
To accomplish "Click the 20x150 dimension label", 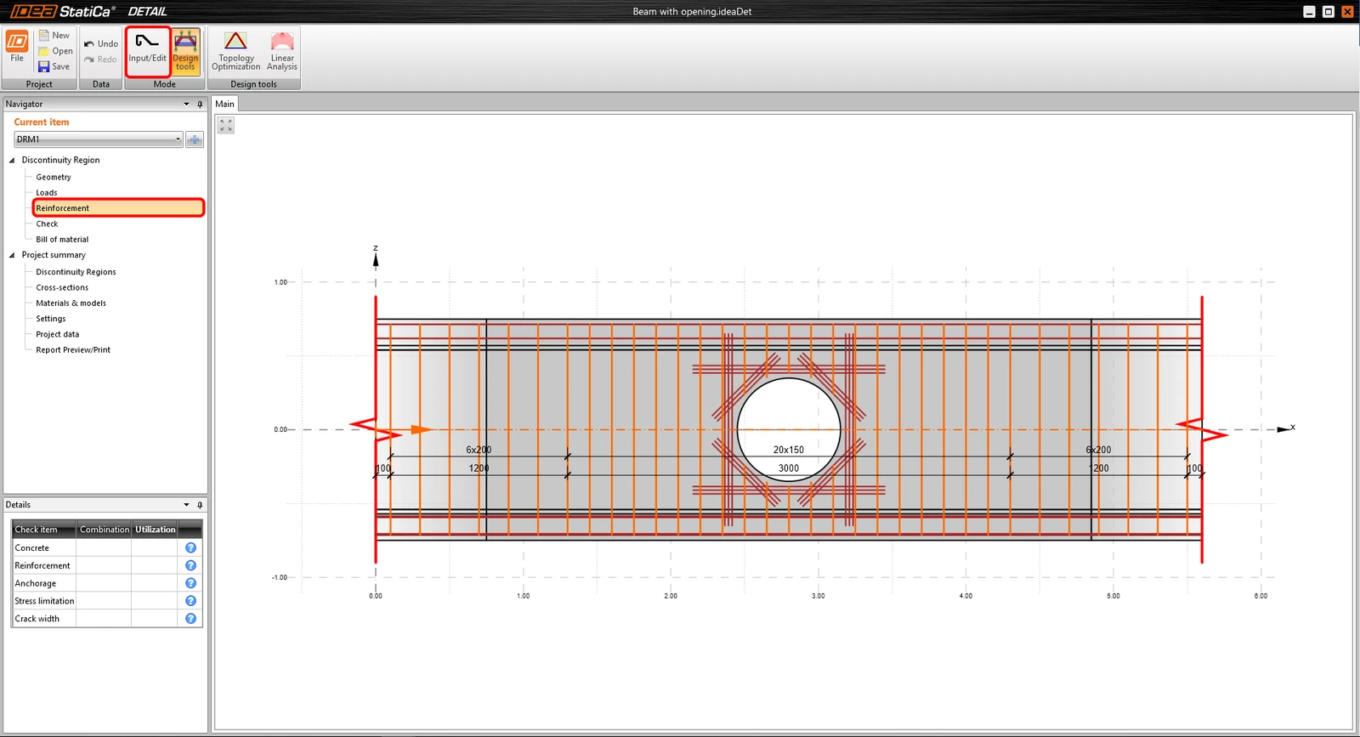I will pyautogui.click(x=788, y=450).
